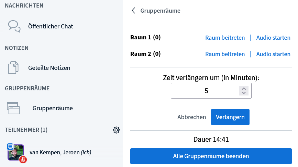Go back using the Gruppenräume chevron
298x167 pixels.
coord(133,11)
